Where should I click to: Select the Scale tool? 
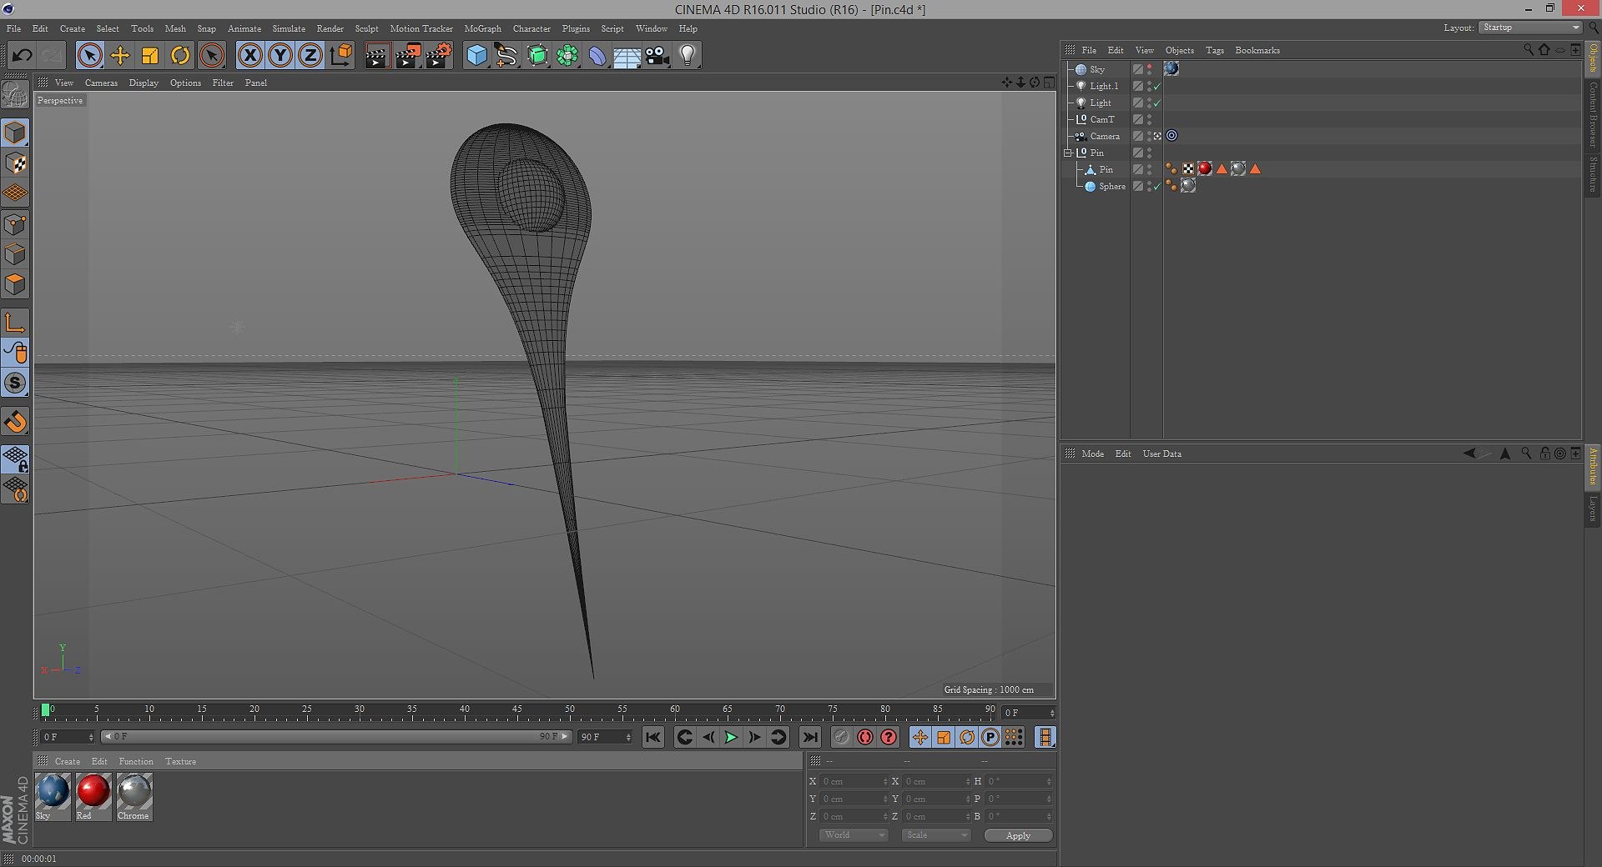coord(150,56)
